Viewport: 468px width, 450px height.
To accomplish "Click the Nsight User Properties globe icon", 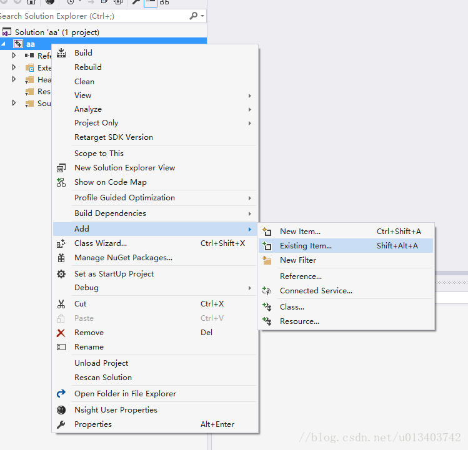I will (x=61, y=410).
